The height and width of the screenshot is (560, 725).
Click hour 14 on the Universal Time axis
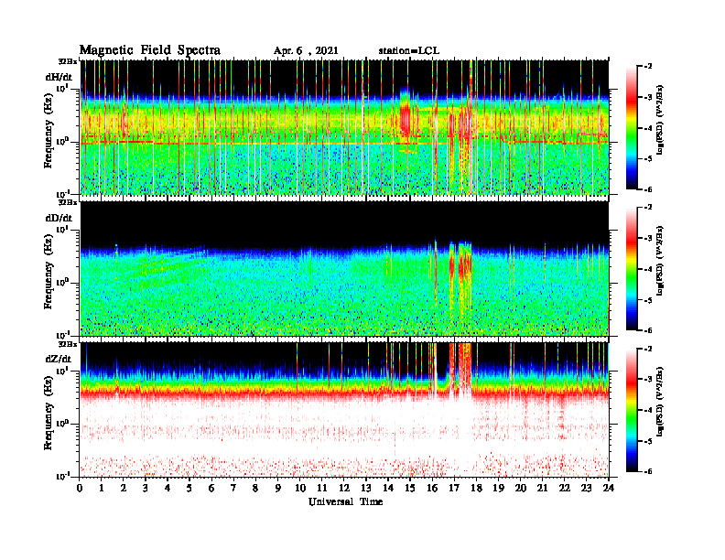click(x=388, y=488)
